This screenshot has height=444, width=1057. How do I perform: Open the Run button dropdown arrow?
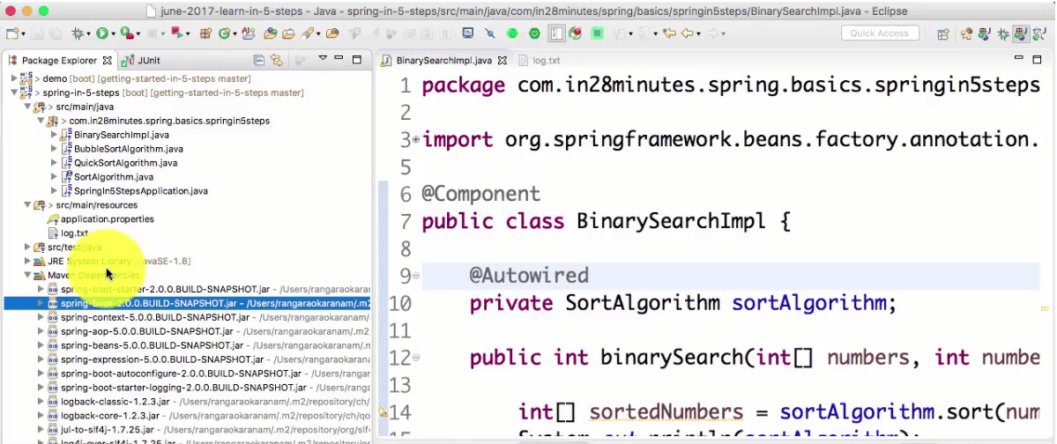point(113,33)
